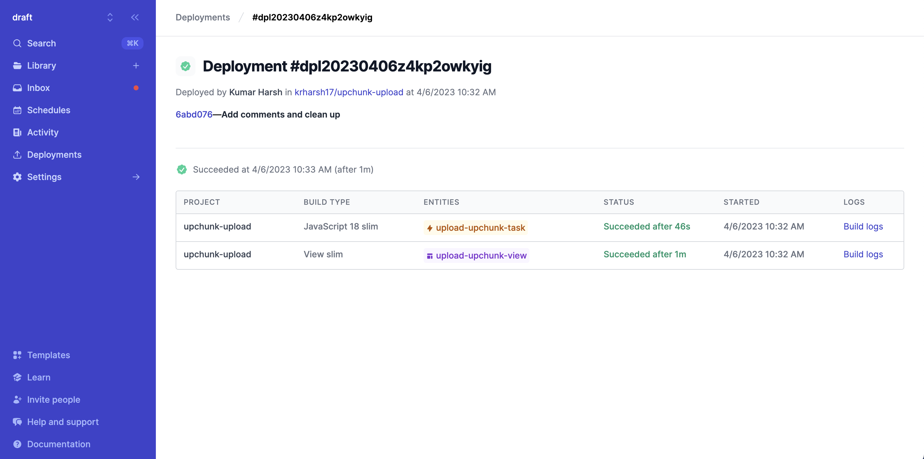This screenshot has height=459, width=924.
Task: Click the plus icon next to Library
Action: (136, 66)
